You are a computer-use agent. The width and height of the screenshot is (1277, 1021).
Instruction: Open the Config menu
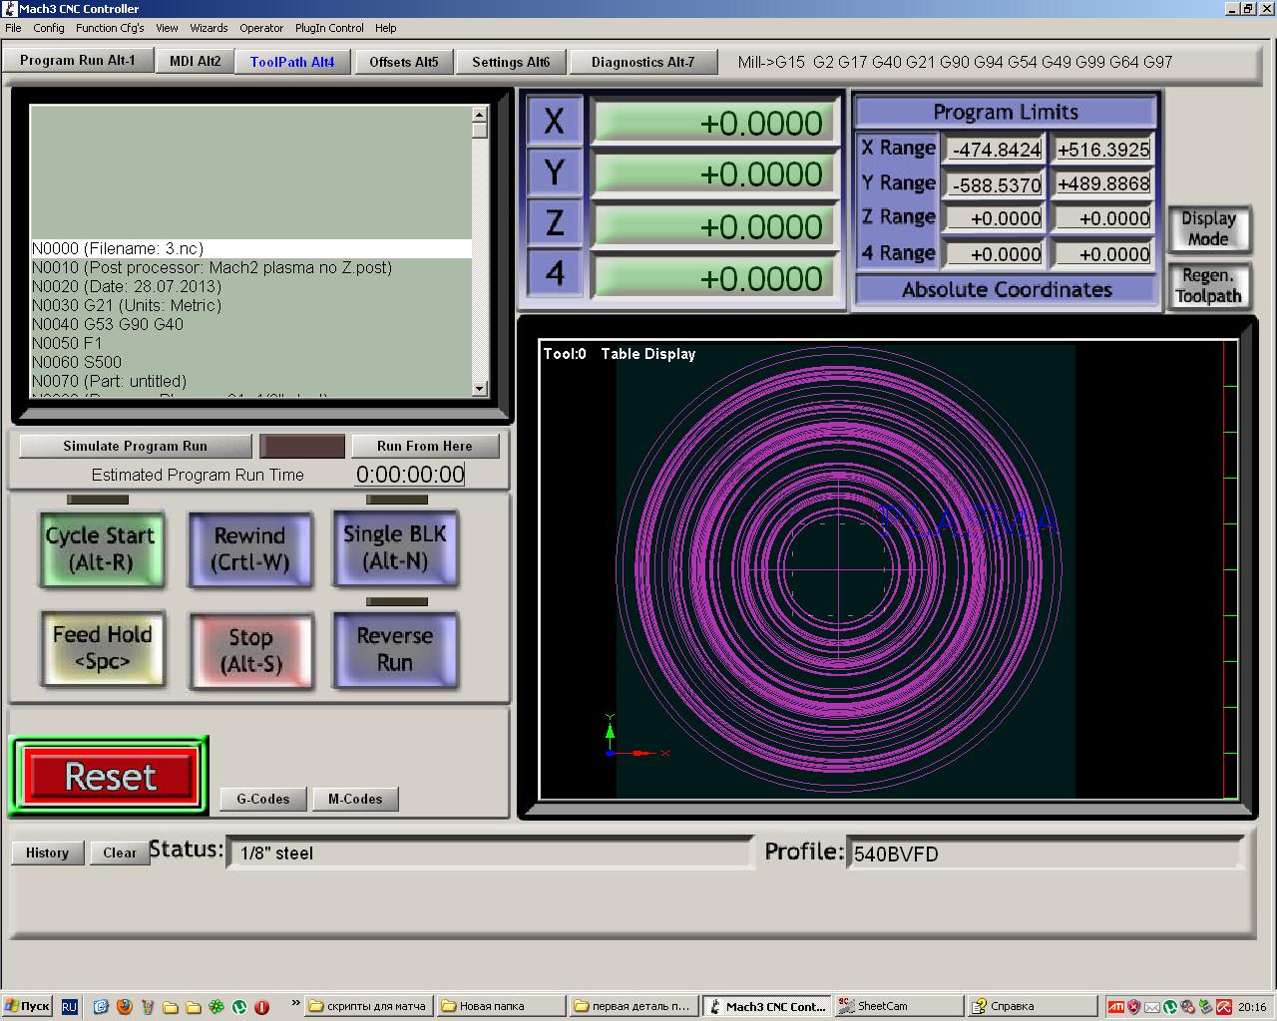pos(48,28)
